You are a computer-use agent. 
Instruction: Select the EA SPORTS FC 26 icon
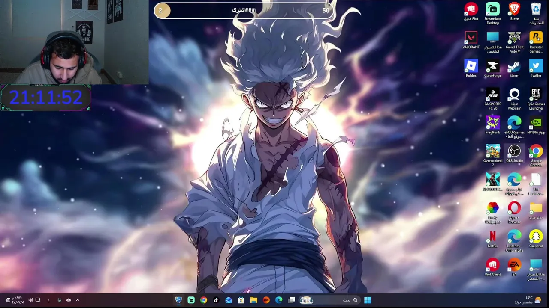[x=492, y=99]
